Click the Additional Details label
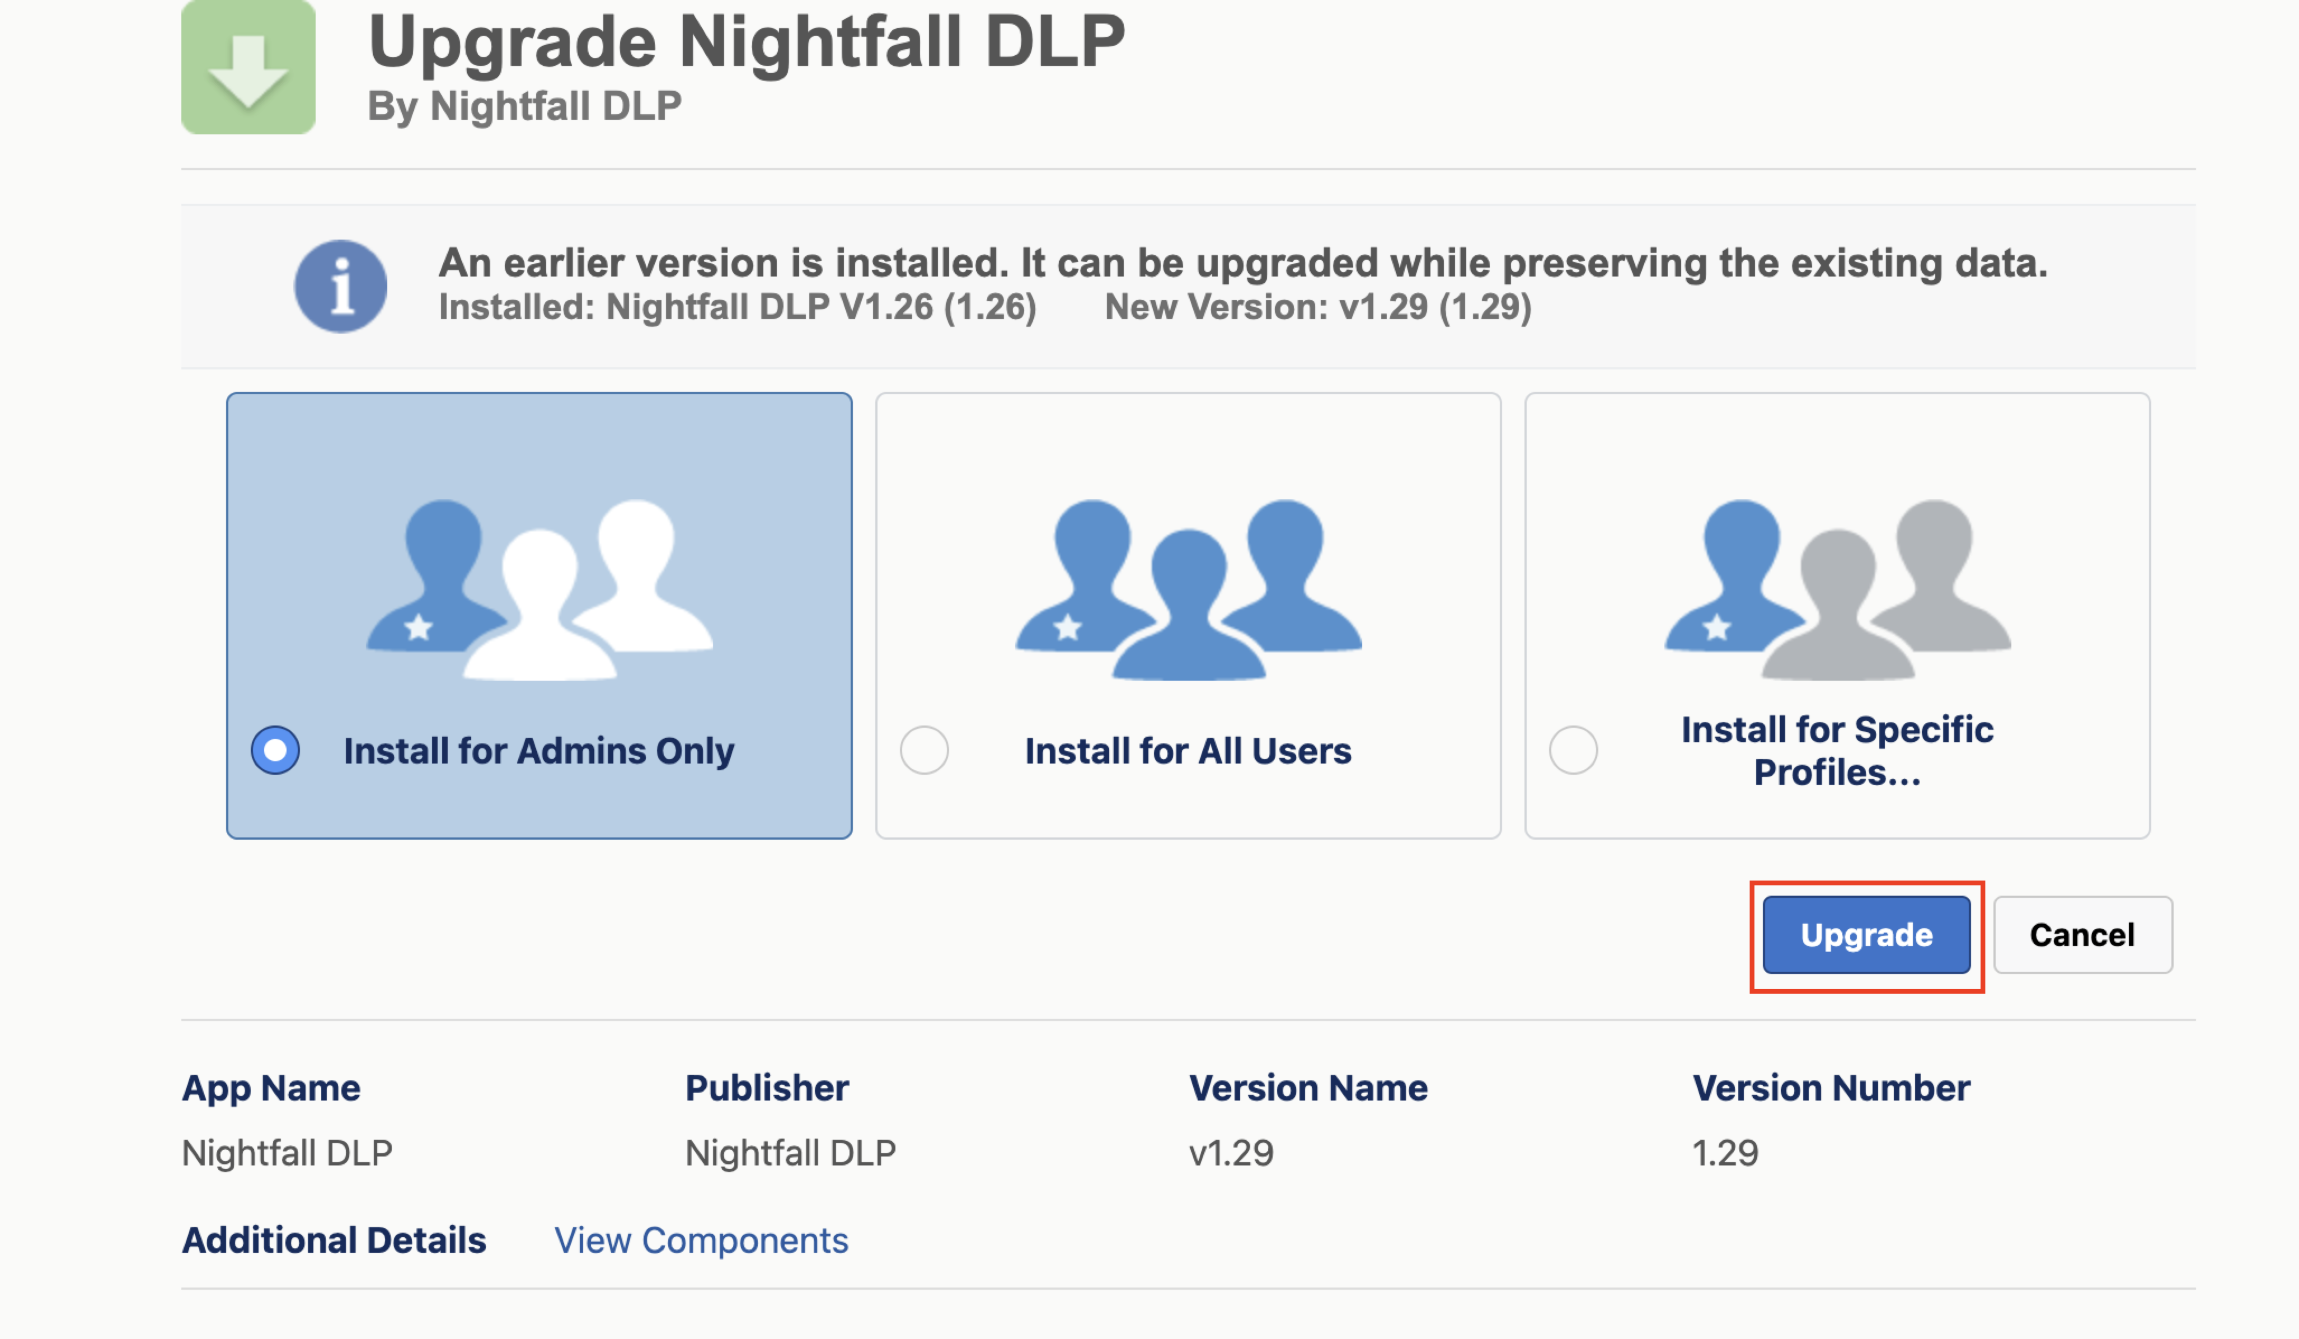 pos(334,1240)
